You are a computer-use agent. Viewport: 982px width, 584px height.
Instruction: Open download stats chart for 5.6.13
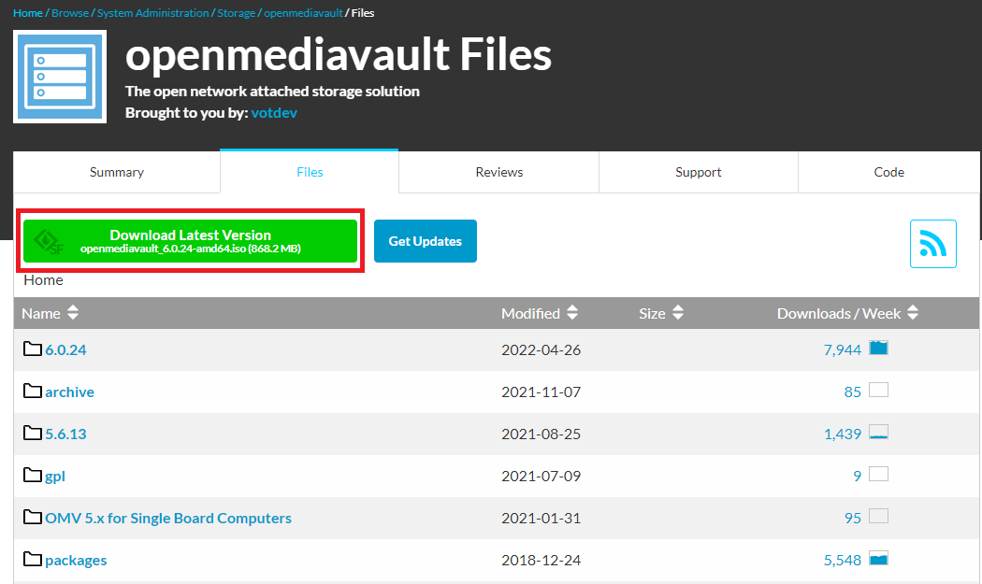(879, 432)
